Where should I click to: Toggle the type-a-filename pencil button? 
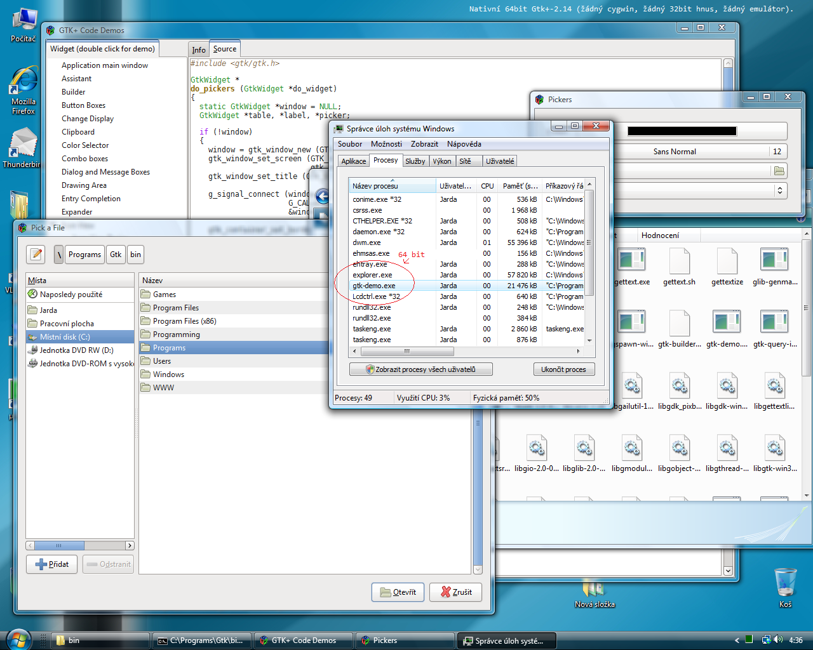[36, 255]
